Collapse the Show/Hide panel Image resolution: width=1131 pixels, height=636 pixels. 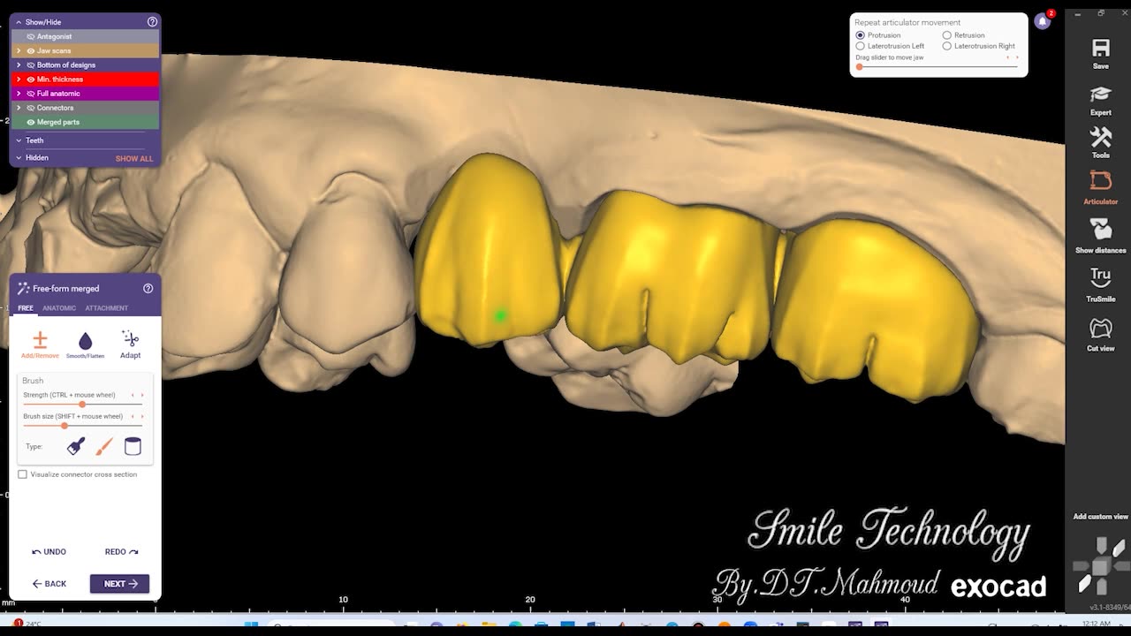coord(19,21)
